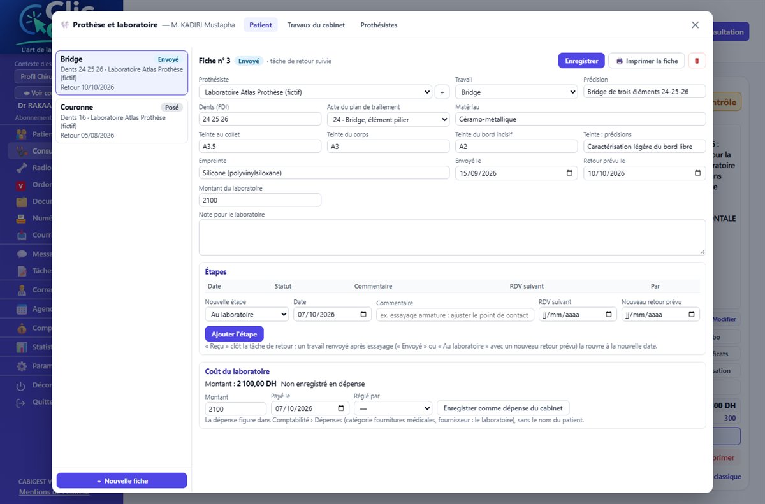Select the Patient tab
This screenshot has width=765, height=504.
pos(261,25)
